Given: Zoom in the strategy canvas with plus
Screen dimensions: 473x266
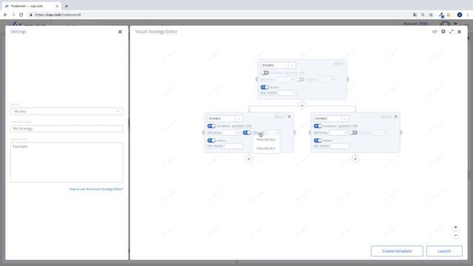Looking at the screenshot, I should (455, 227).
